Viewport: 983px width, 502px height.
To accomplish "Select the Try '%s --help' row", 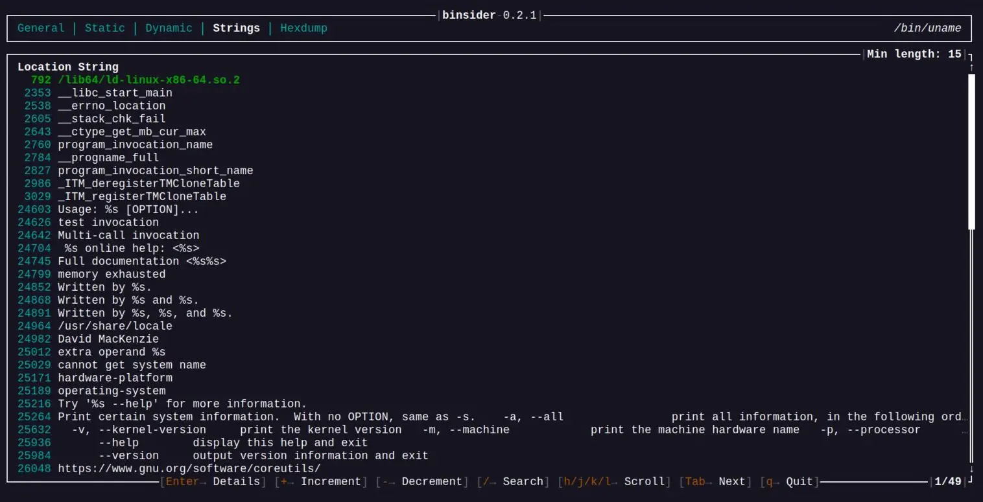I will tap(491, 404).
